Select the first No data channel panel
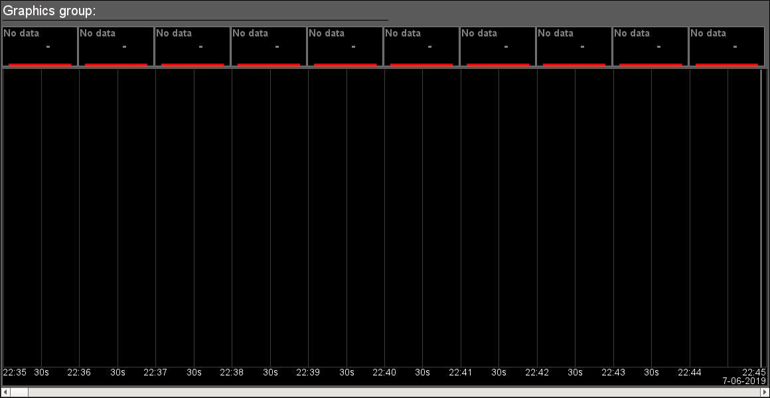The image size is (770, 398). [40, 46]
